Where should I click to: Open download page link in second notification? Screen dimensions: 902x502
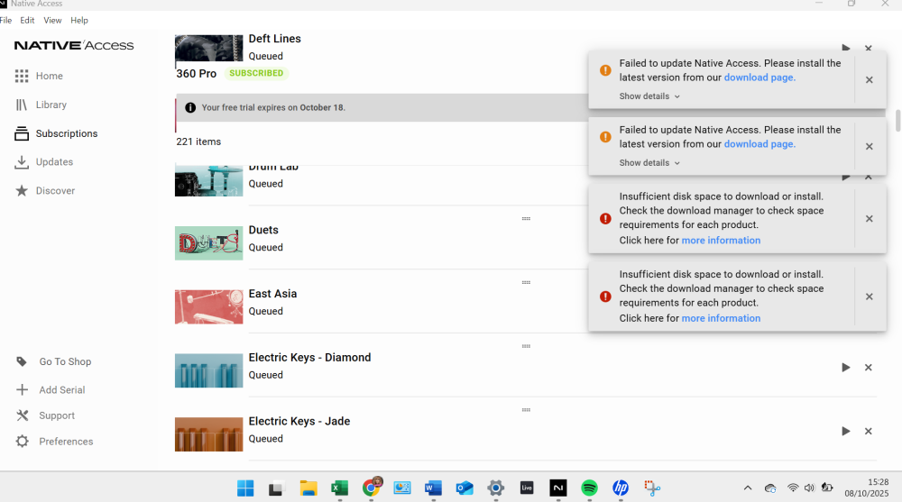point(759,144)
